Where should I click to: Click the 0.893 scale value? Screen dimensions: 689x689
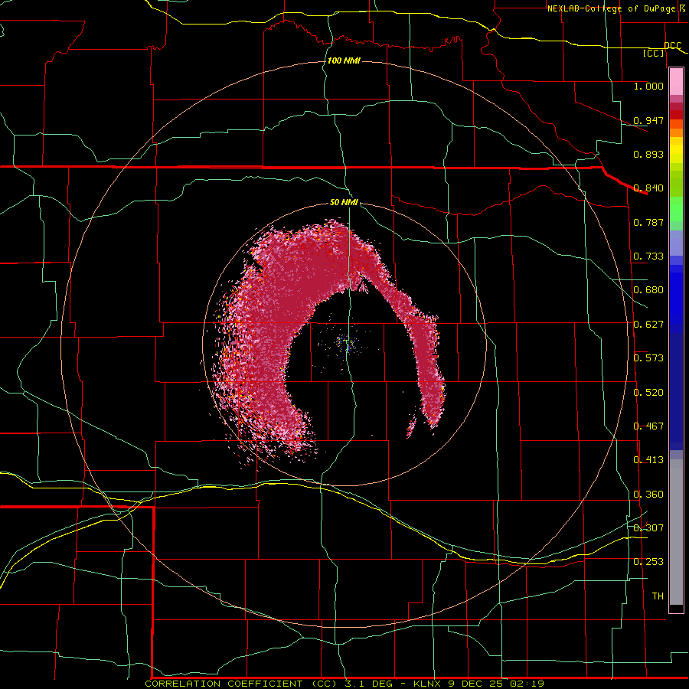[x=648, y=154]
